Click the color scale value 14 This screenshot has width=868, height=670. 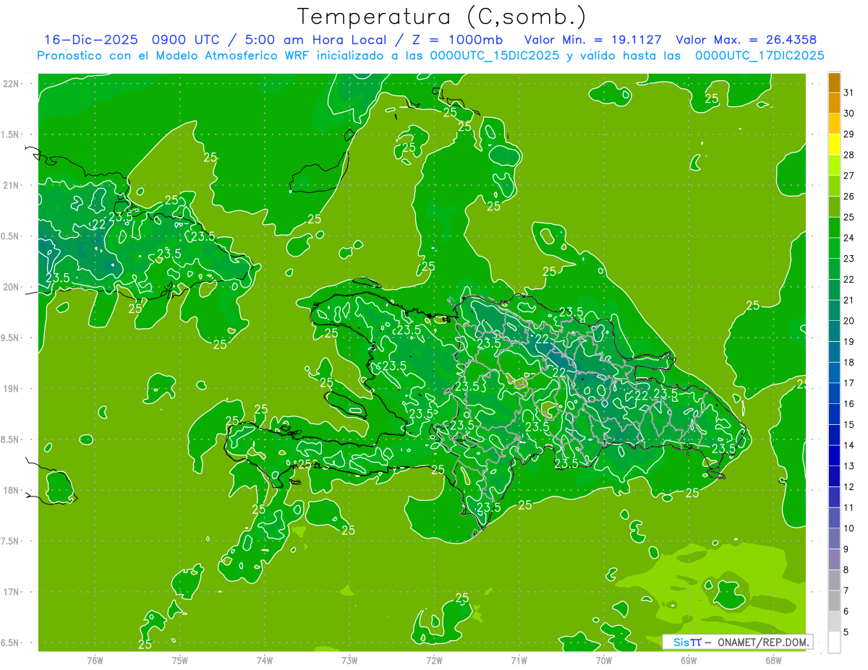tap(848, 445)
